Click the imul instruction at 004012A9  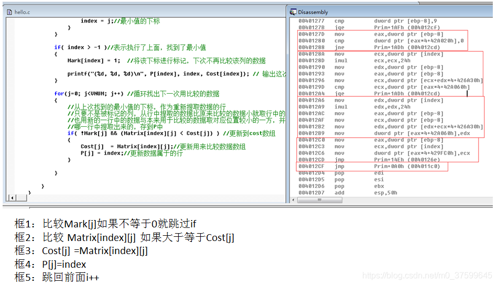point(354,107)
